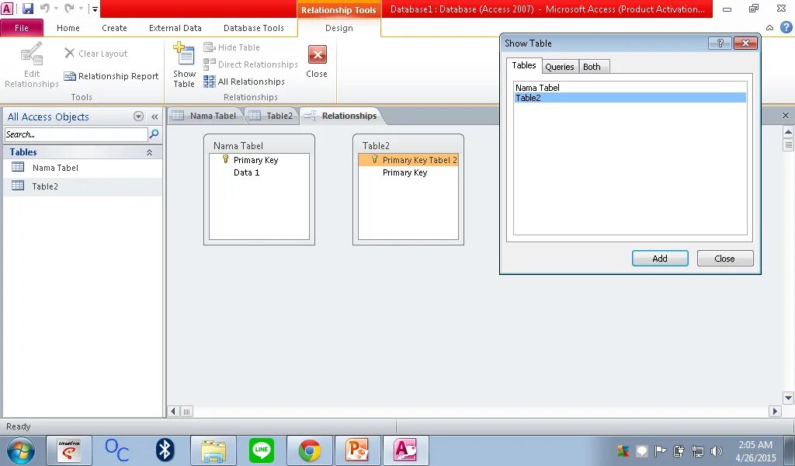Open the file explorer folder in the taskbar
This screenshot has height=466, width=795.
coord(214,450)
